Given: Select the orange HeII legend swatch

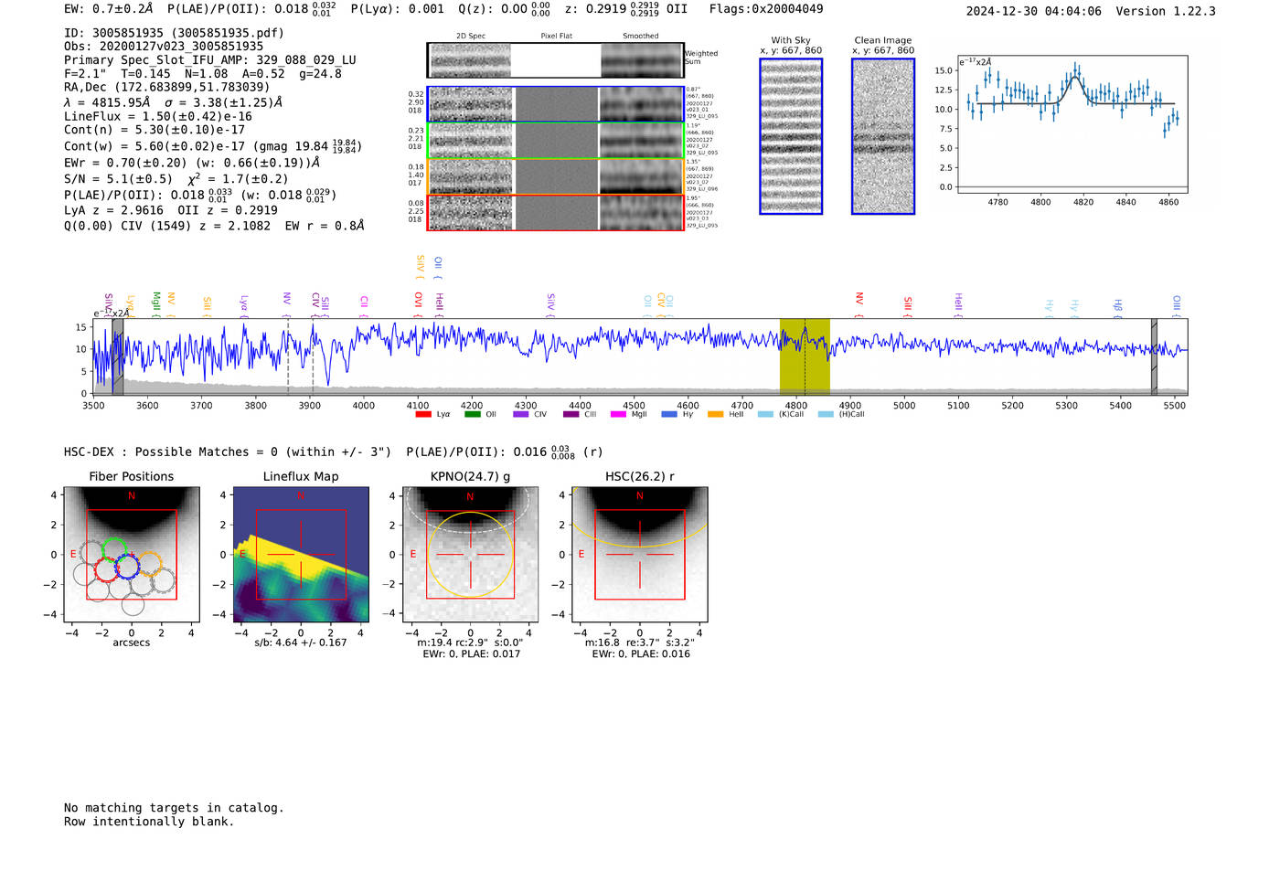Looking at the screenshot, I should click(715, 415).
